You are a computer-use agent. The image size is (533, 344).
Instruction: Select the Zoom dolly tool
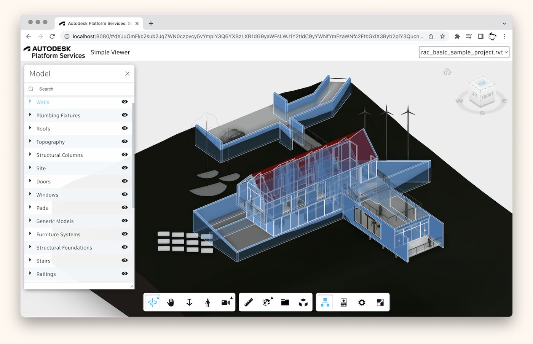point(189,303)
